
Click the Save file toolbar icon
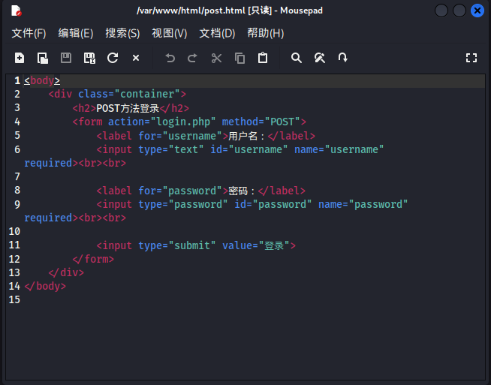[66, 58]
